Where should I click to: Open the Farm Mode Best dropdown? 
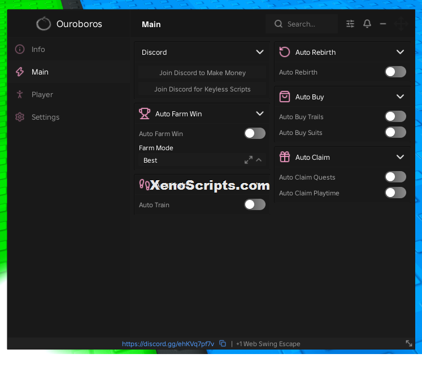coord(202,160)
